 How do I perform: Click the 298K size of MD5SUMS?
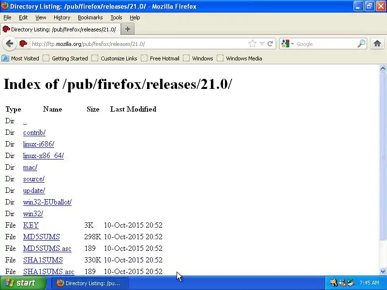click(92, 237)
